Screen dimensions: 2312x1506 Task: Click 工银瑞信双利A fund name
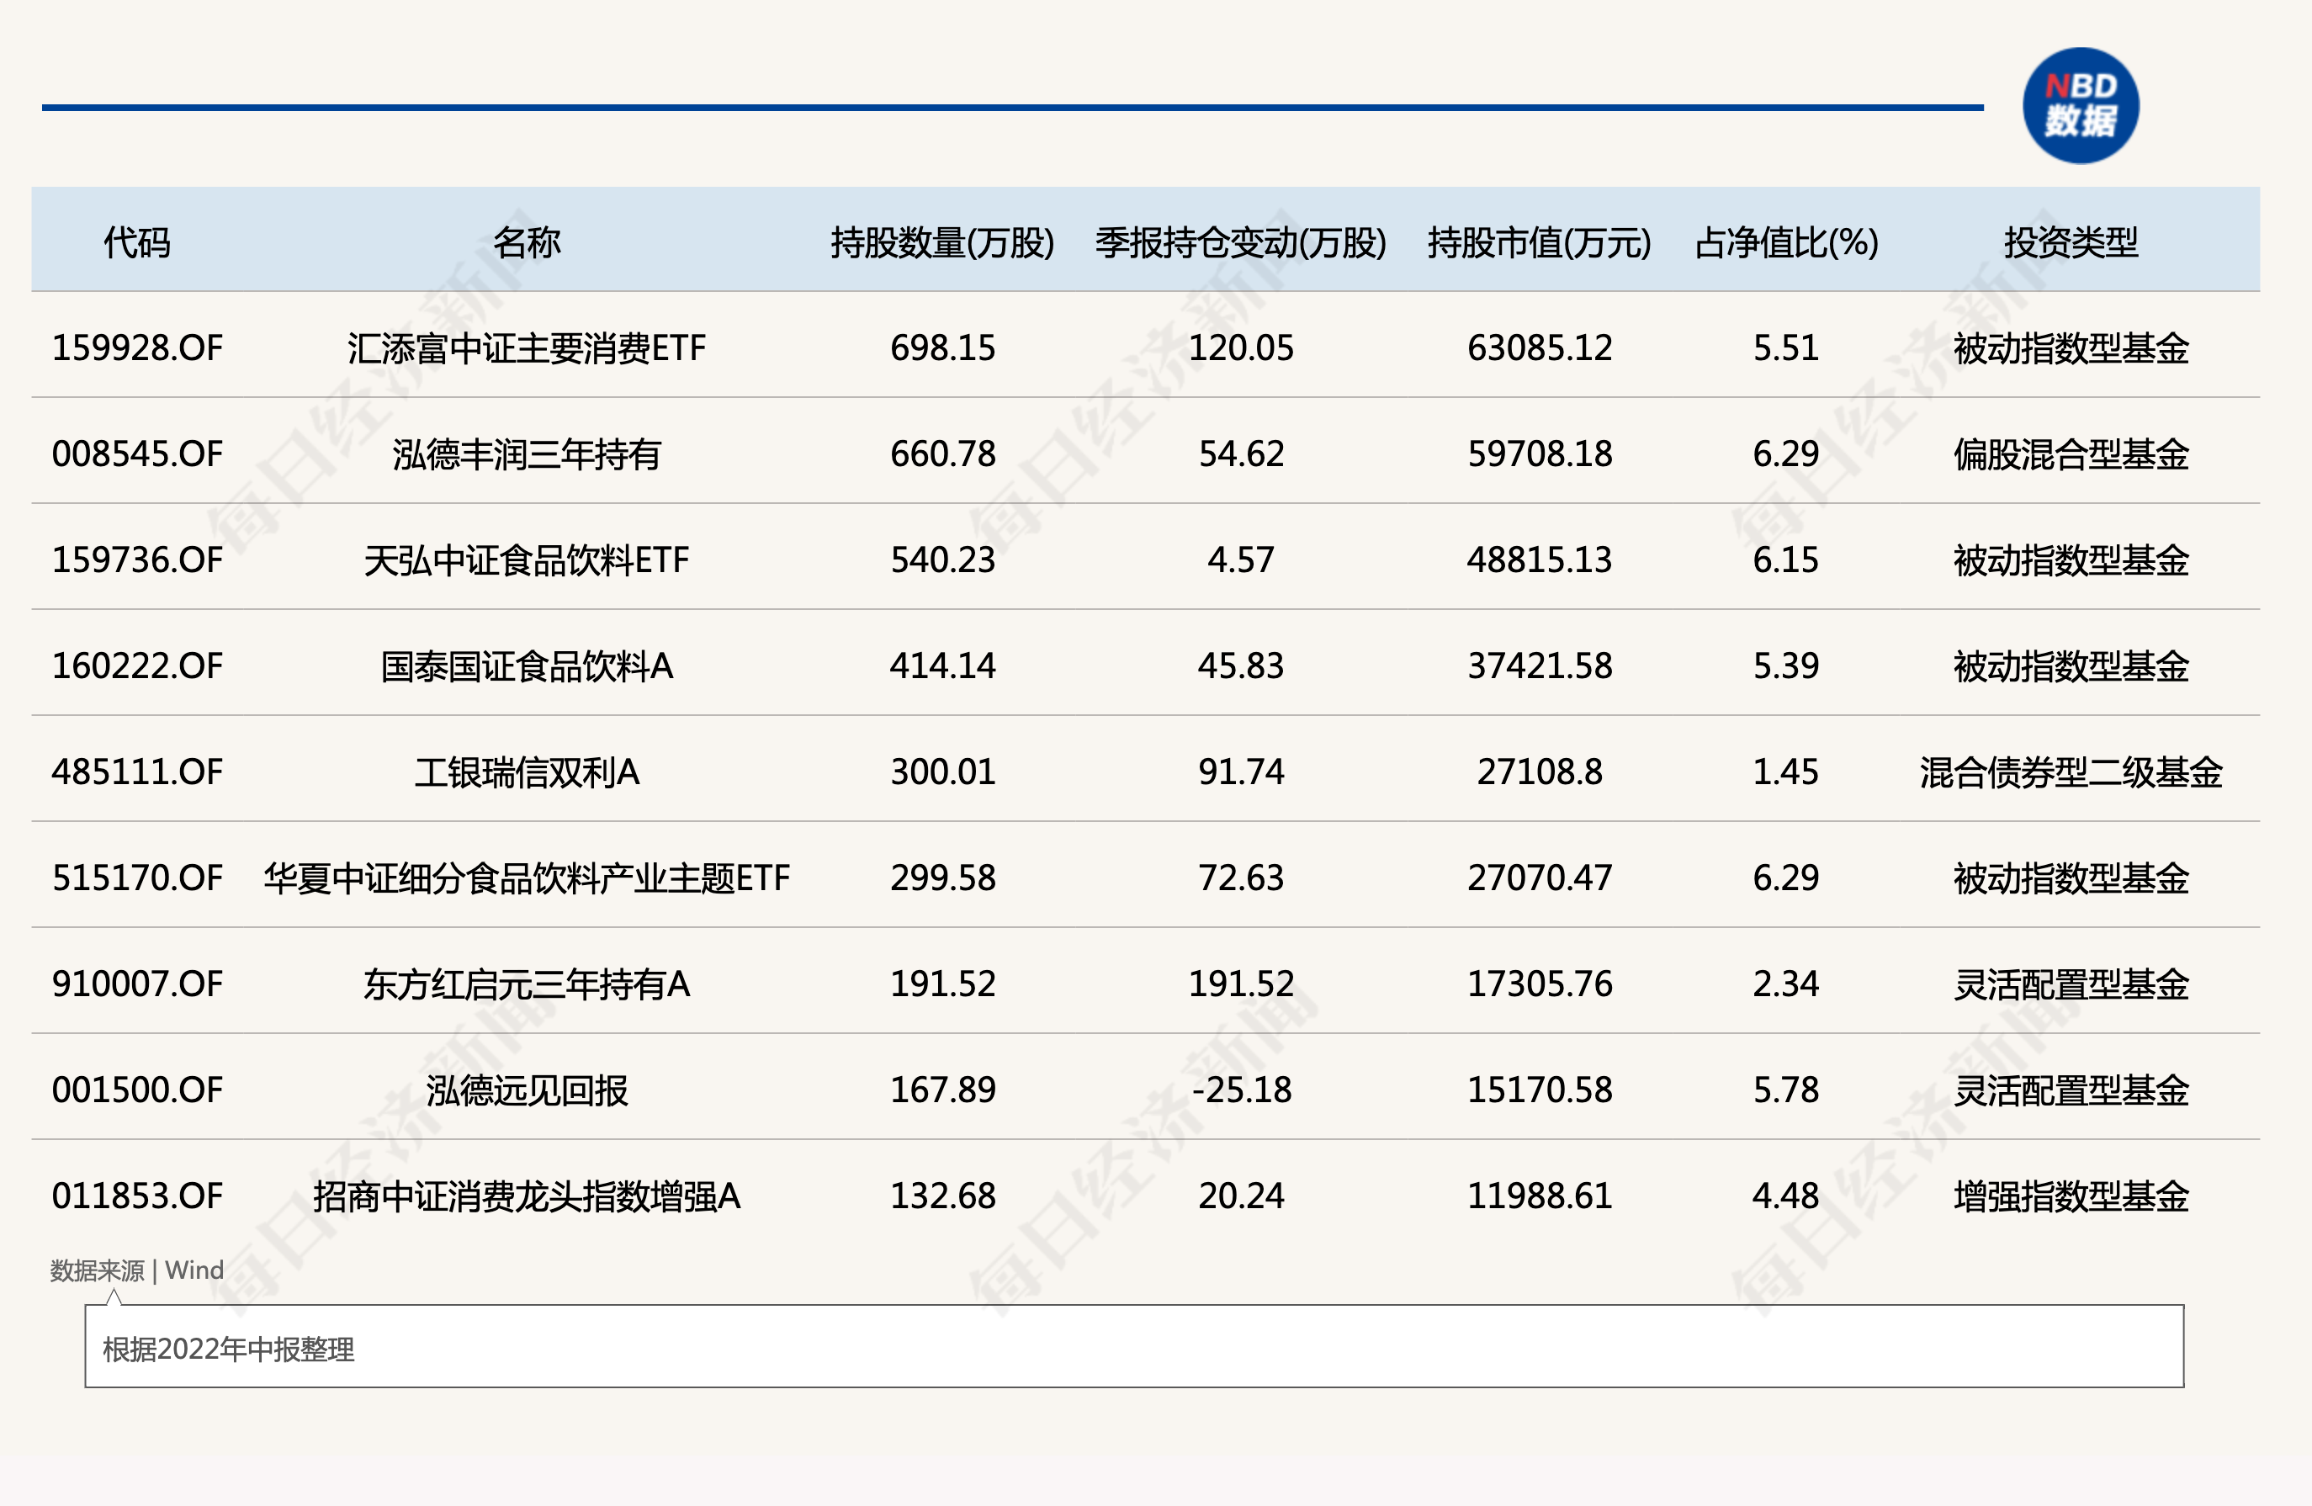527,772
